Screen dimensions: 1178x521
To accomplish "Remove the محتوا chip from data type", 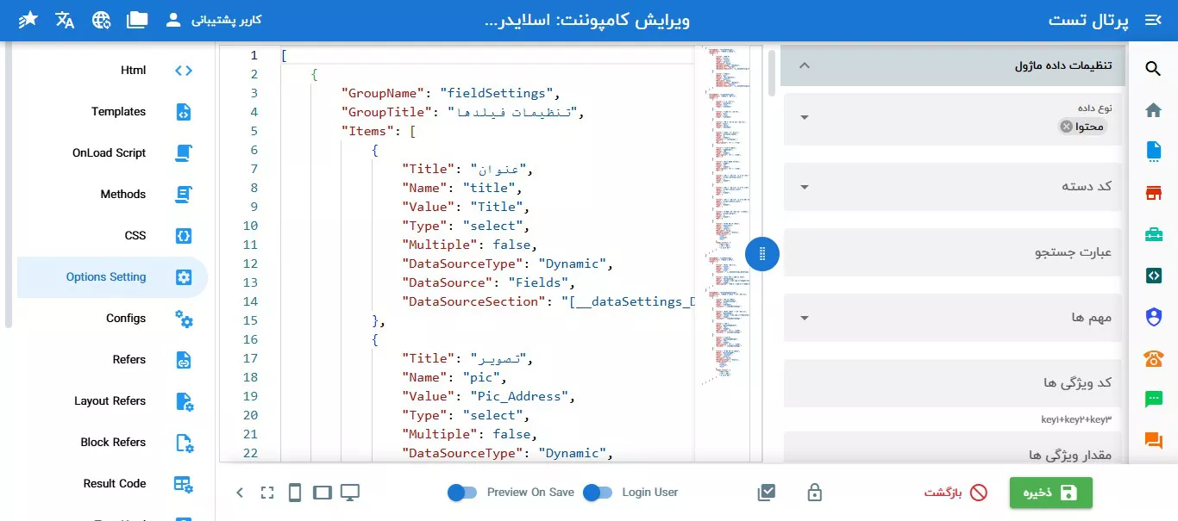I will pyautogui.click(x=1066, y=127).
